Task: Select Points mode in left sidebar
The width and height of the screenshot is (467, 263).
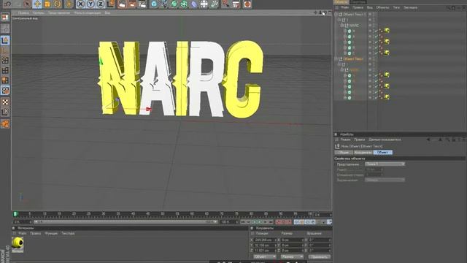Action: [x=5, y=60]
